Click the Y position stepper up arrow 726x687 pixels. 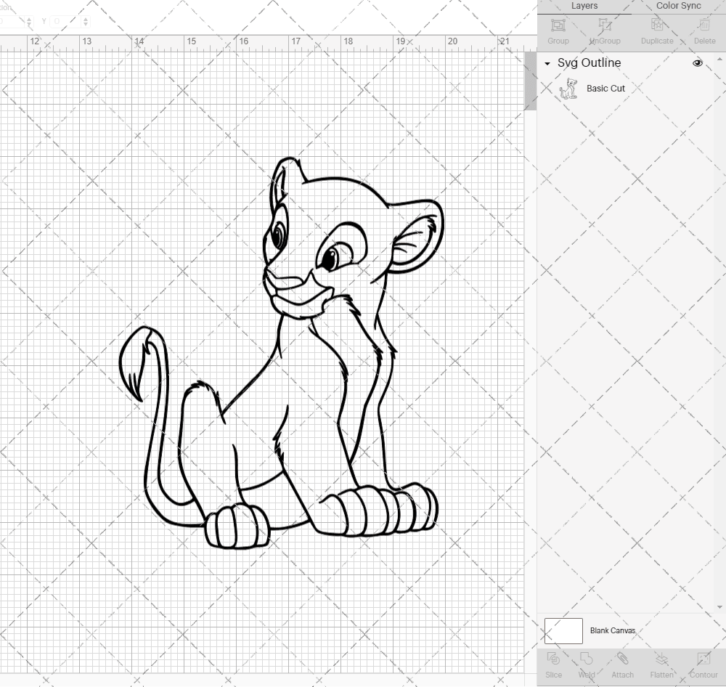(x=86, y=18)
